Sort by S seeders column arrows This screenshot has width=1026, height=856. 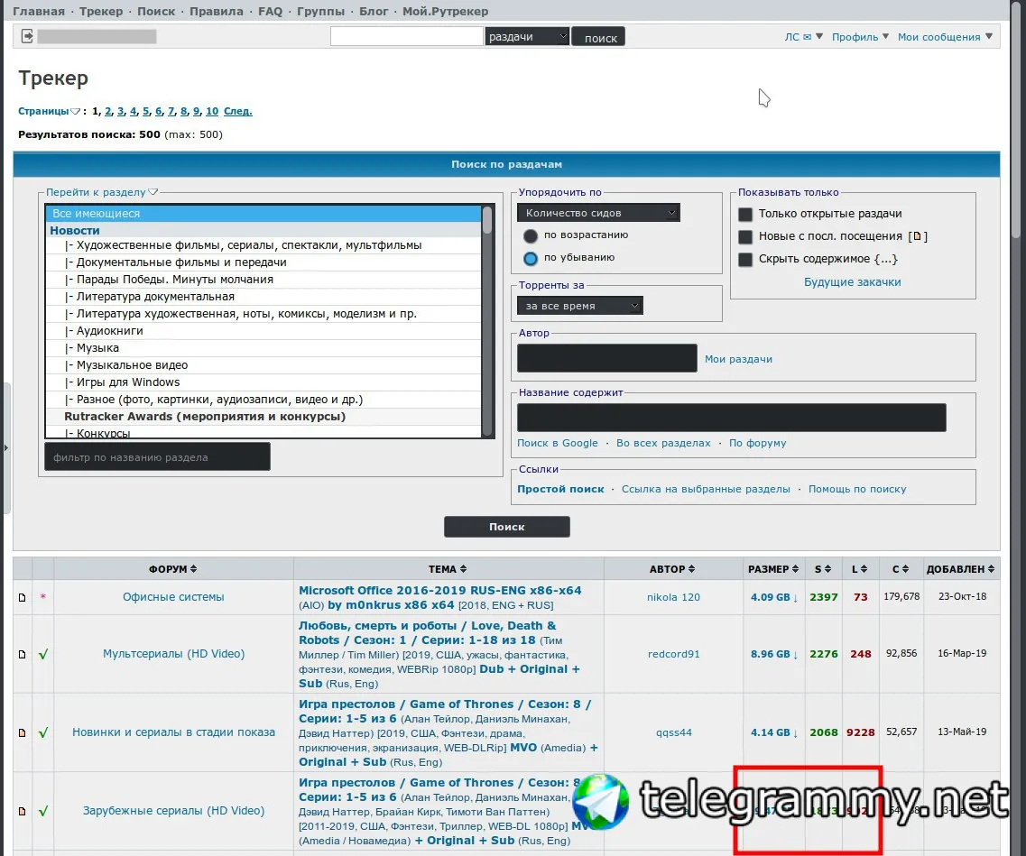pyautogui.click(x=827, y=569)
